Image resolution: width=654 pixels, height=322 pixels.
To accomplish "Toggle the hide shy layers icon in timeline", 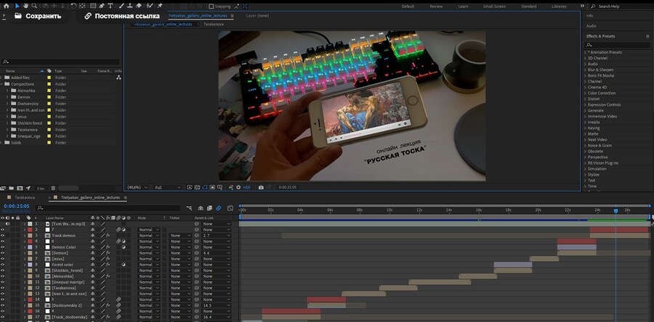I will (x=201, y=208).
